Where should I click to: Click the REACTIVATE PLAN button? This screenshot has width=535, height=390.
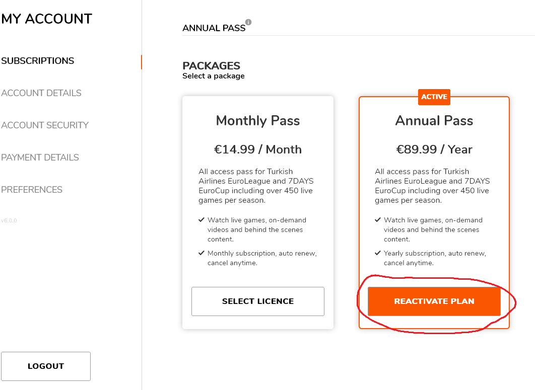coord(434,301)
